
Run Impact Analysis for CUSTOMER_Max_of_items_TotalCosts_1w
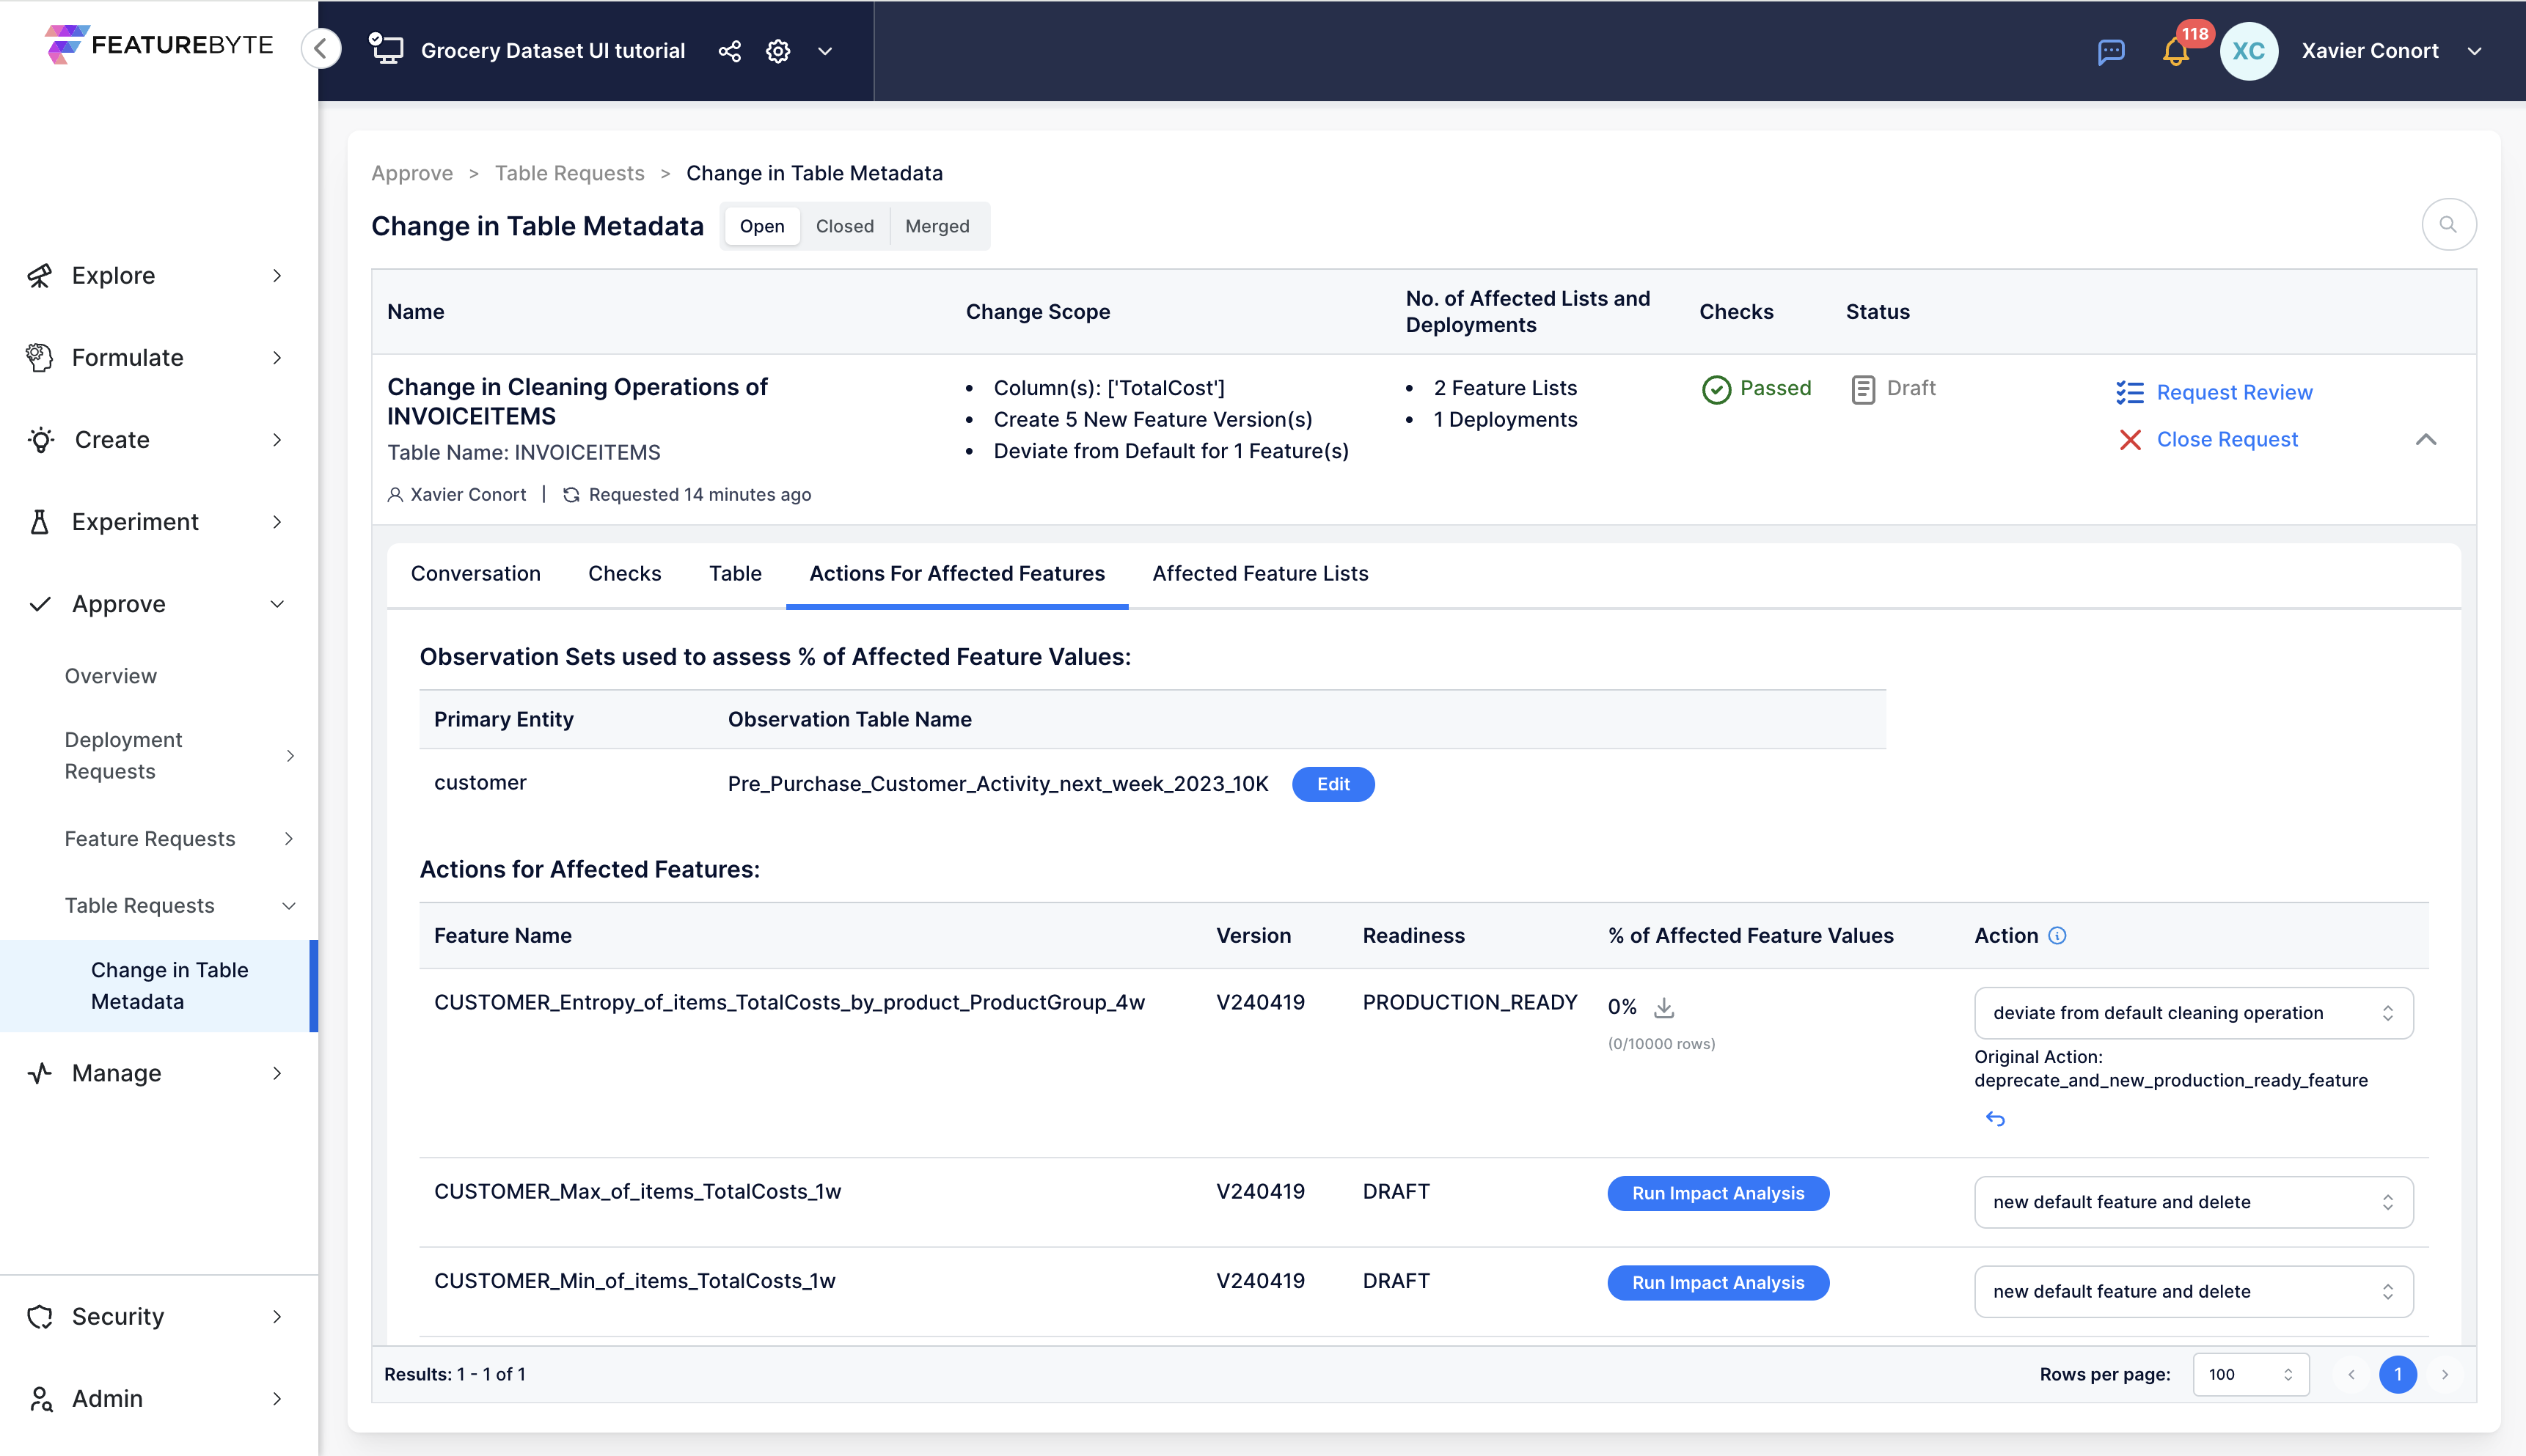coord(1718,1193)
